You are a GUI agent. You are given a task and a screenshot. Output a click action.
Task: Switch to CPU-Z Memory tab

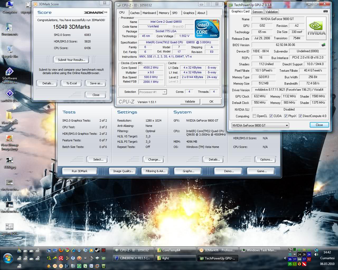point(164,13)
